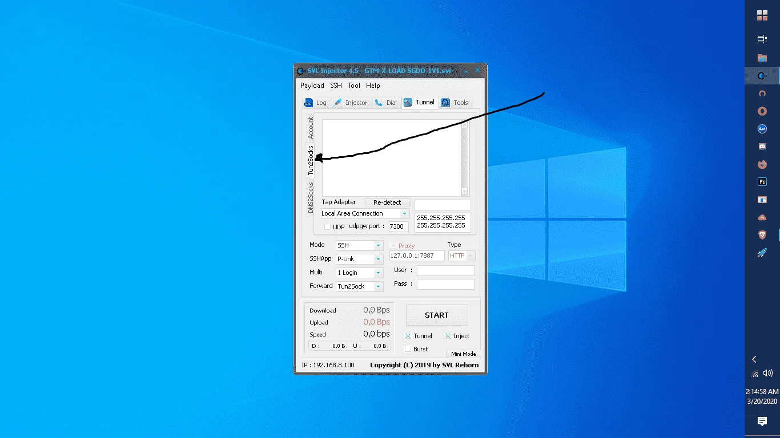Viewport: 780px width, 438px height.
Task: Open Photoshop from the taskbar
Action: pos(762,182)
